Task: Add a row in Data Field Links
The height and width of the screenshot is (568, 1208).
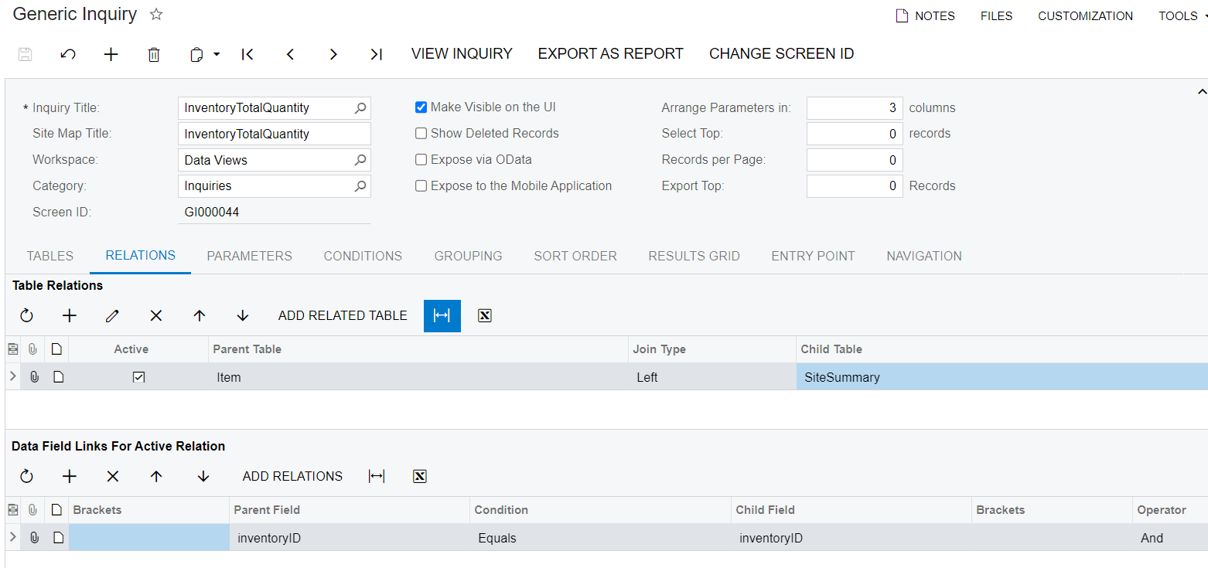Action: (x=70, y=476)
